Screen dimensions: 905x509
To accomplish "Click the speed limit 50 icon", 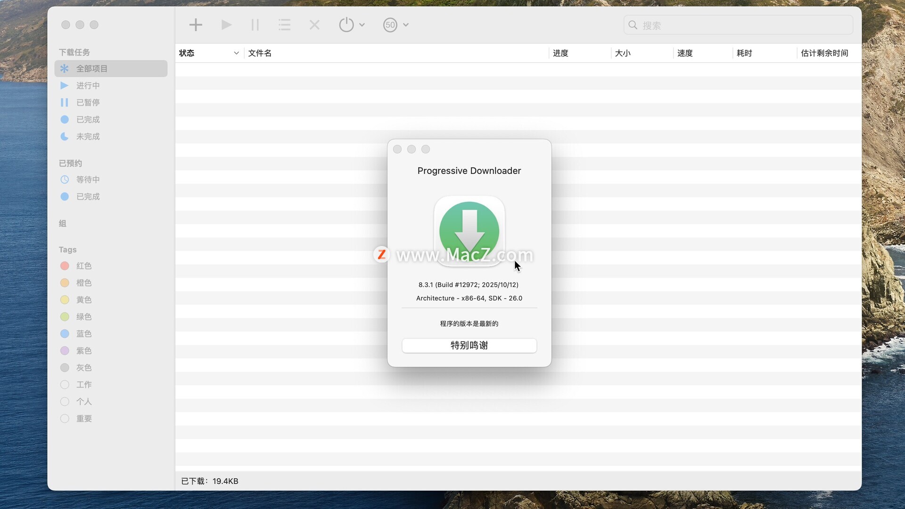I will coord(390,25).
